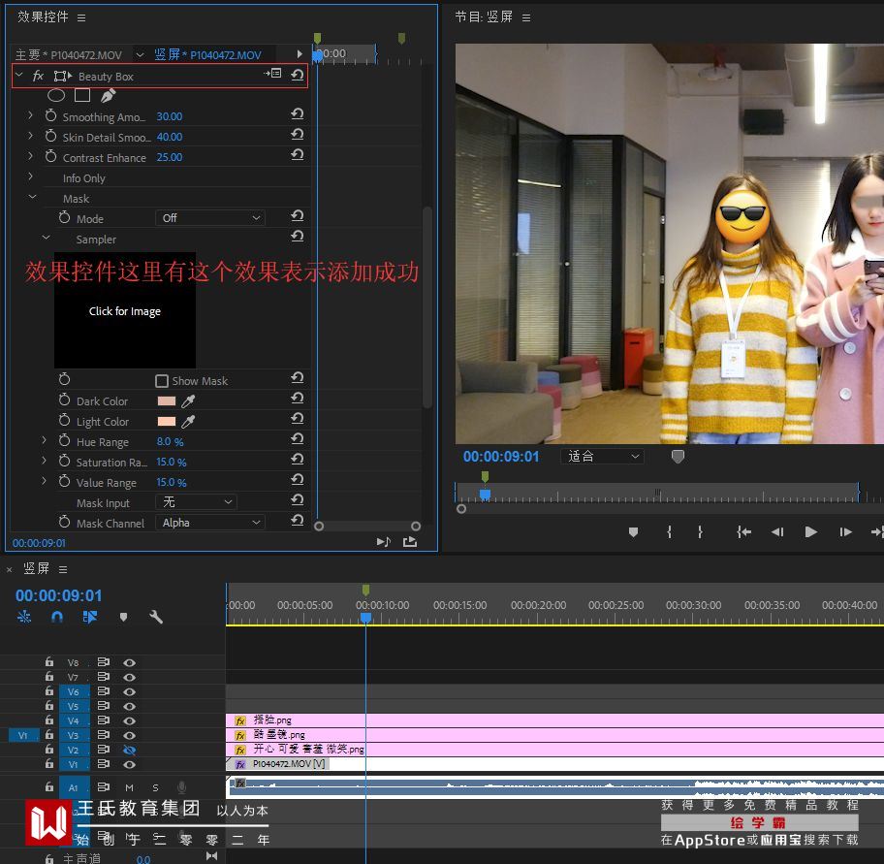Image resolution: width=884 pixels, height=864 pixels.
Task: Open the Mask Mode dropdown showing Off
Action: pyautogui.click(x=210, y=217)
